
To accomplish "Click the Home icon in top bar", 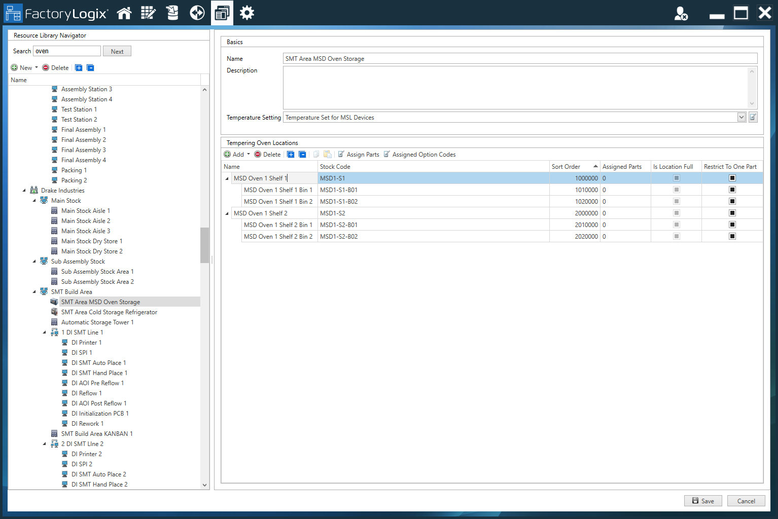I will coord(124,13).
